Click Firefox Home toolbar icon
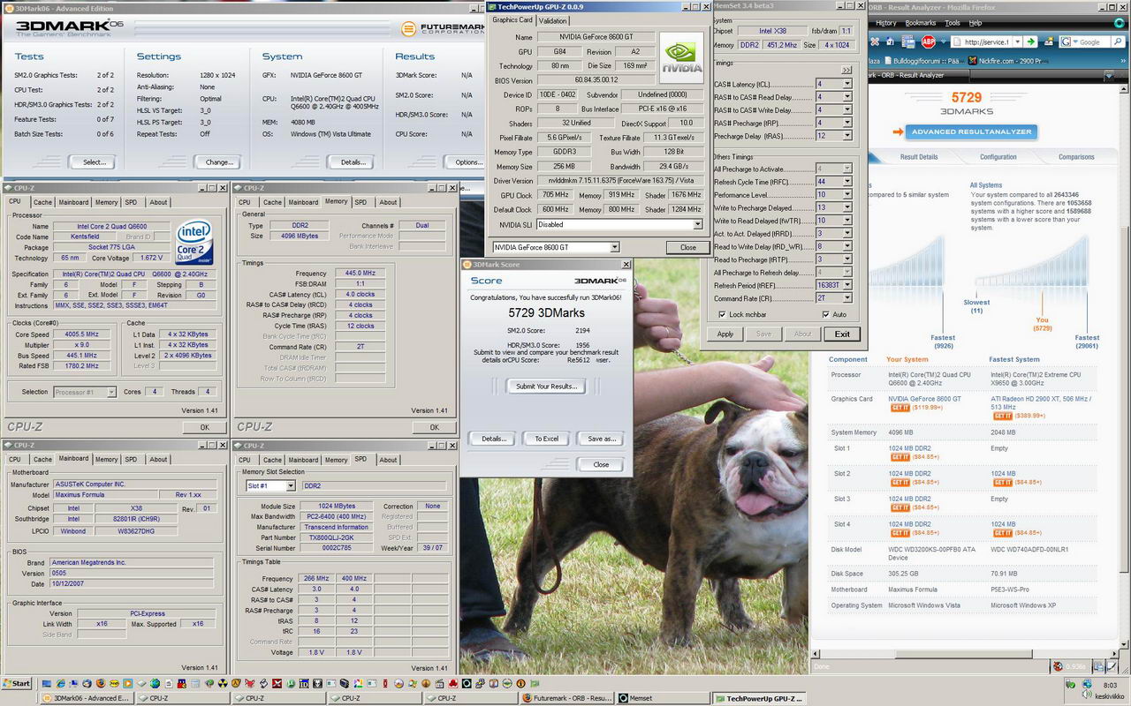1131x706 pixels. pyautogui.click(x=890, y=41)
